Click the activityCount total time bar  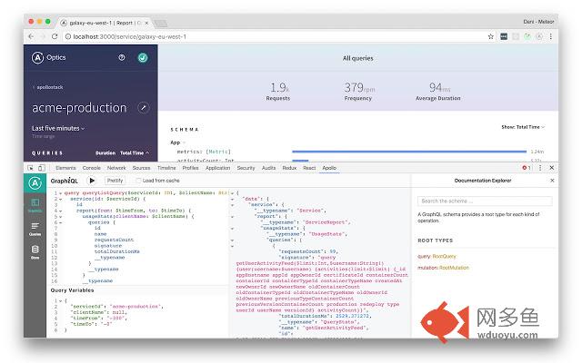coord(300,161)
